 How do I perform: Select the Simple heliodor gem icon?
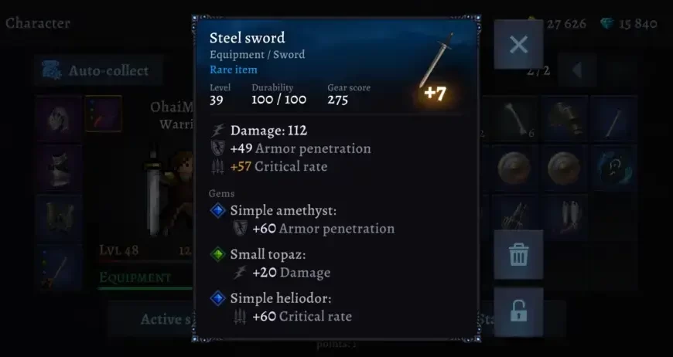(218, 298)
